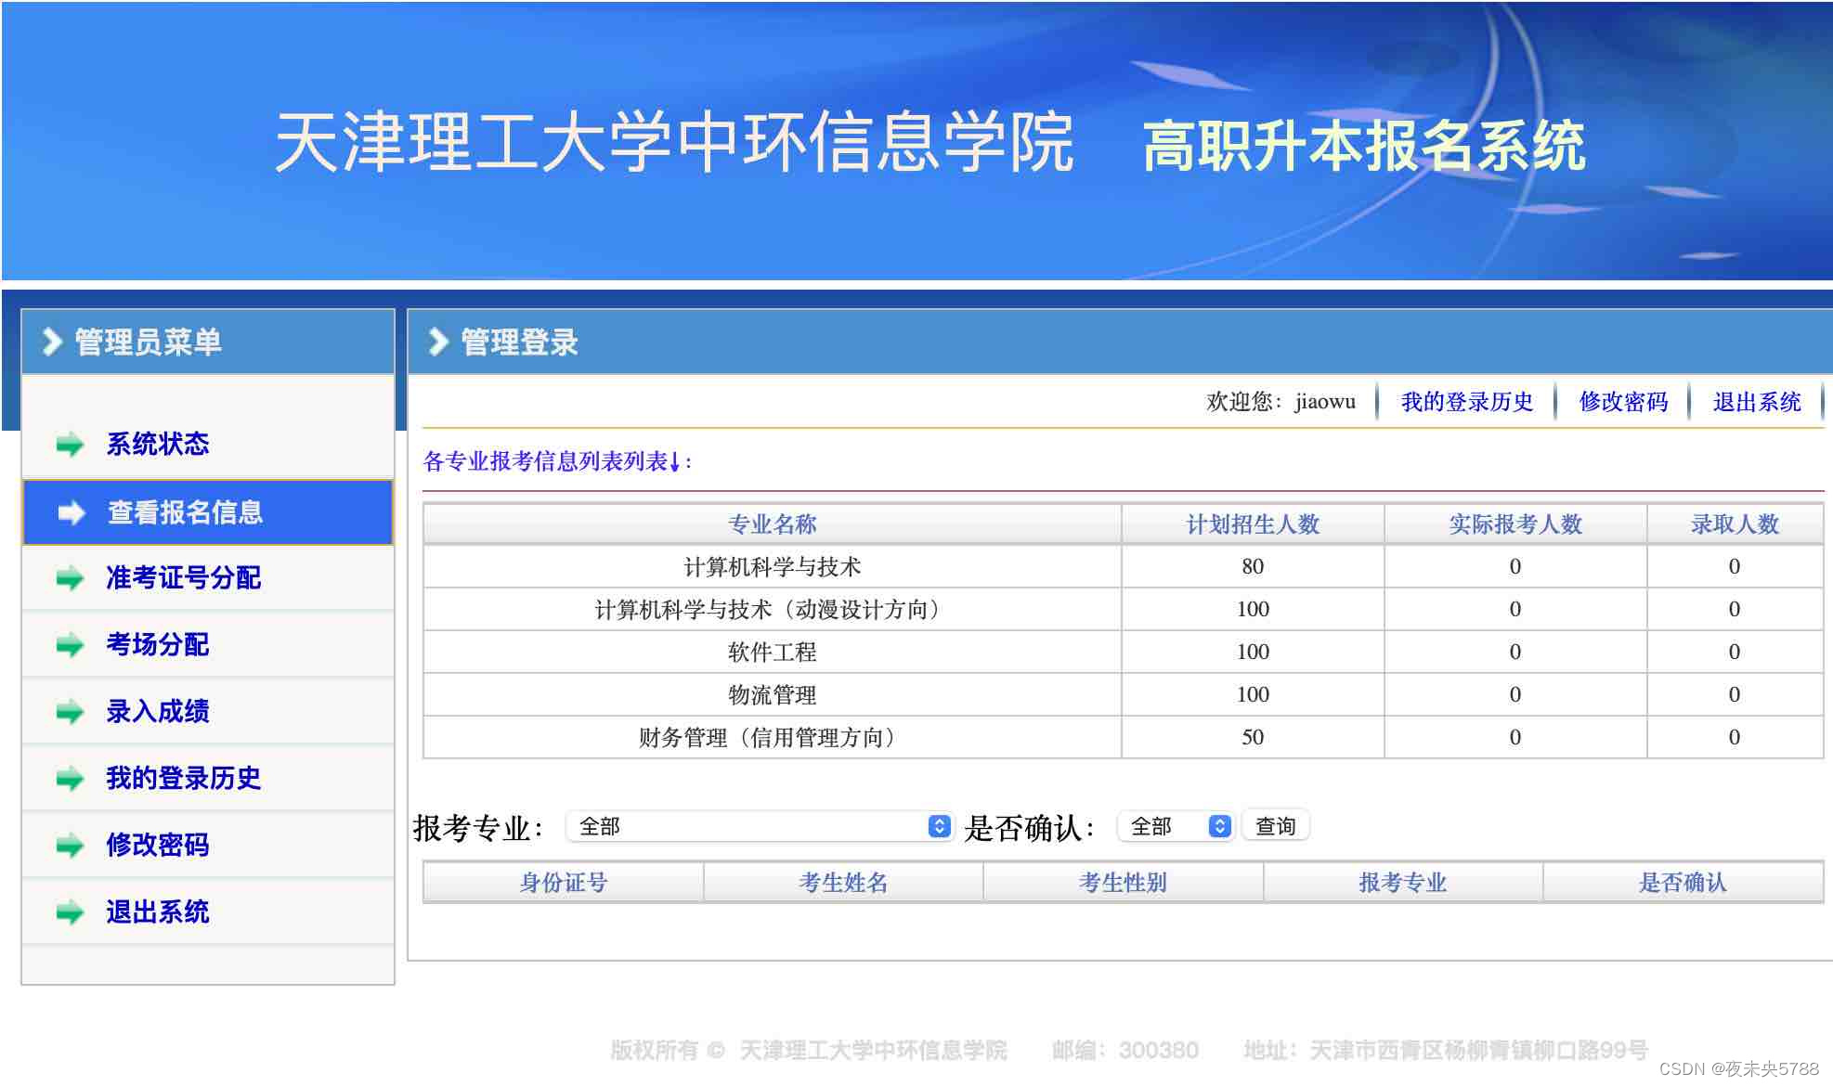
Task: Click the 考生姓名 column header
Action: click(843, 882)
